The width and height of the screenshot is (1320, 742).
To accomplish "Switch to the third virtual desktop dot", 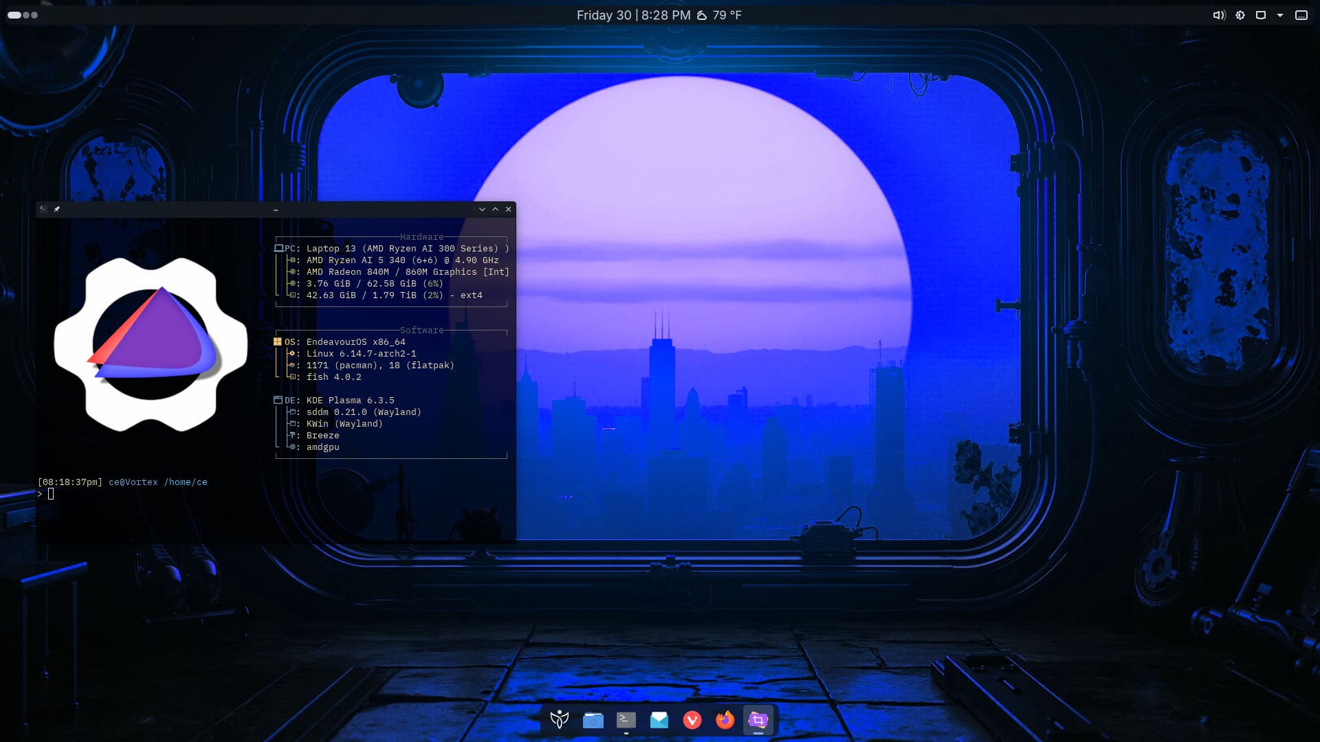I will coord(34,15).
